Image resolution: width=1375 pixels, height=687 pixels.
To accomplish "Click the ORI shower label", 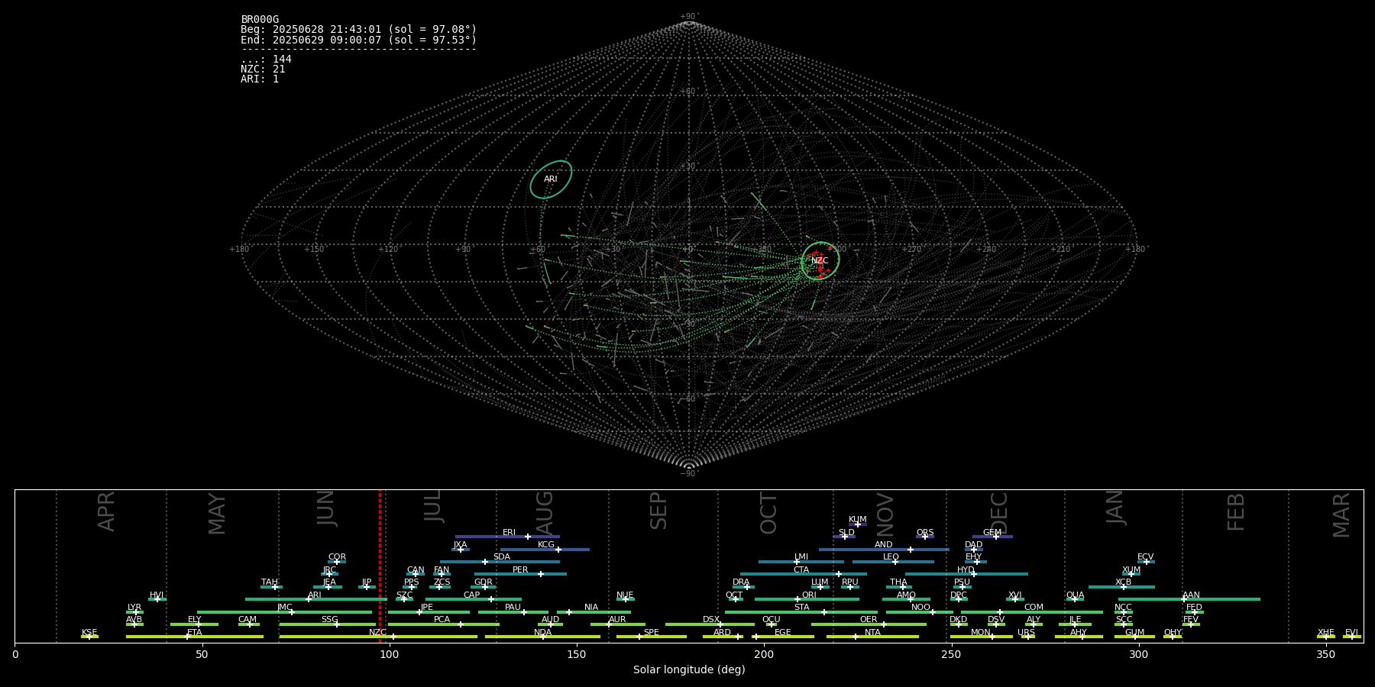I will click(809, 595).
